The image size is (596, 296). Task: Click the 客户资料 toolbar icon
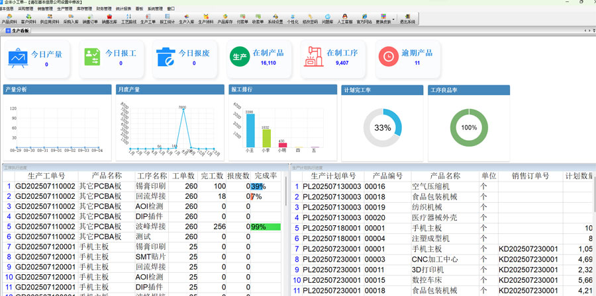[28, 18]
